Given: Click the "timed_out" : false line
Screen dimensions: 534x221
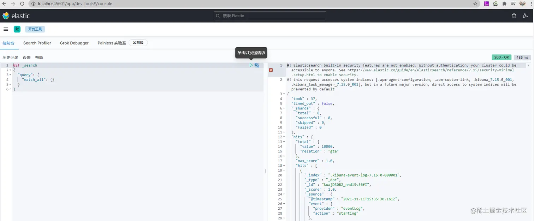Looking at the screenshot, I should [x=313, y=103].
